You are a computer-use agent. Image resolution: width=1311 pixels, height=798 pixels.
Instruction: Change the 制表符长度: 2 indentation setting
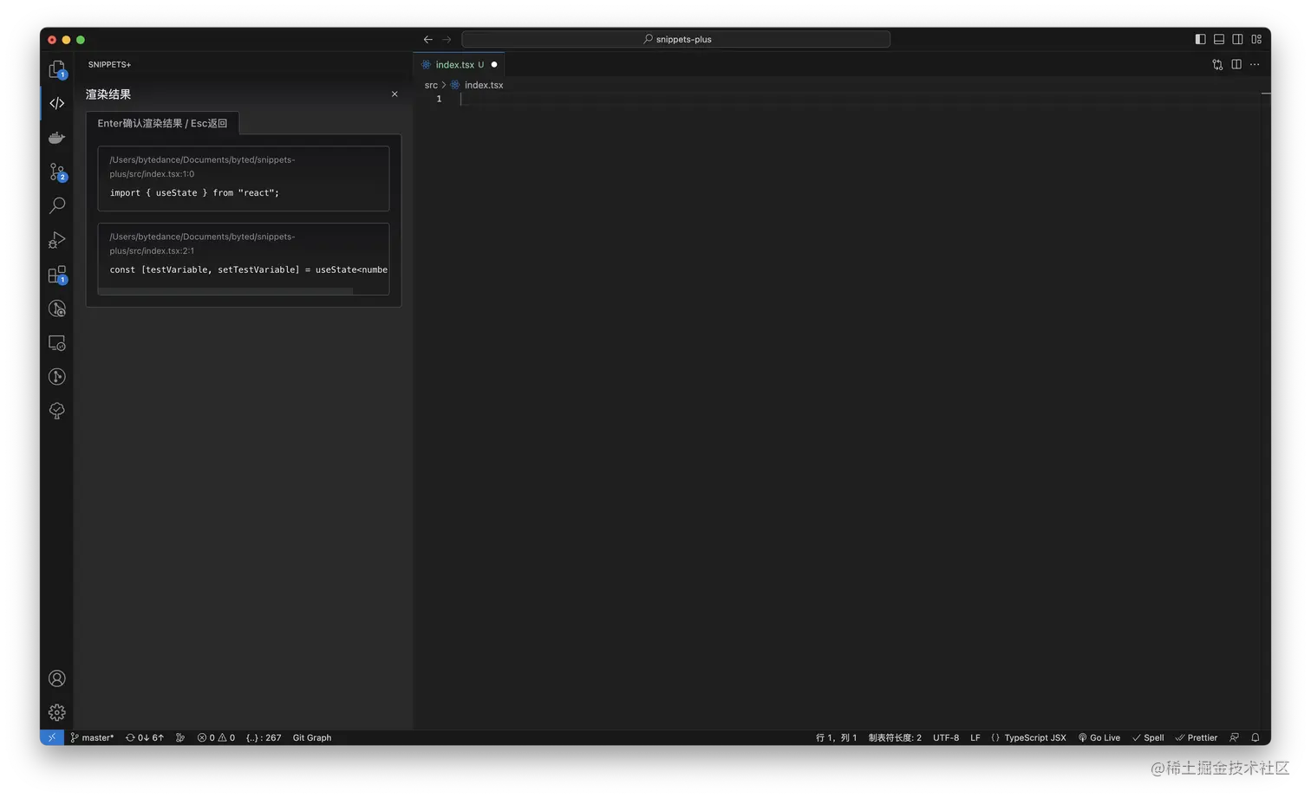[895, 737]
